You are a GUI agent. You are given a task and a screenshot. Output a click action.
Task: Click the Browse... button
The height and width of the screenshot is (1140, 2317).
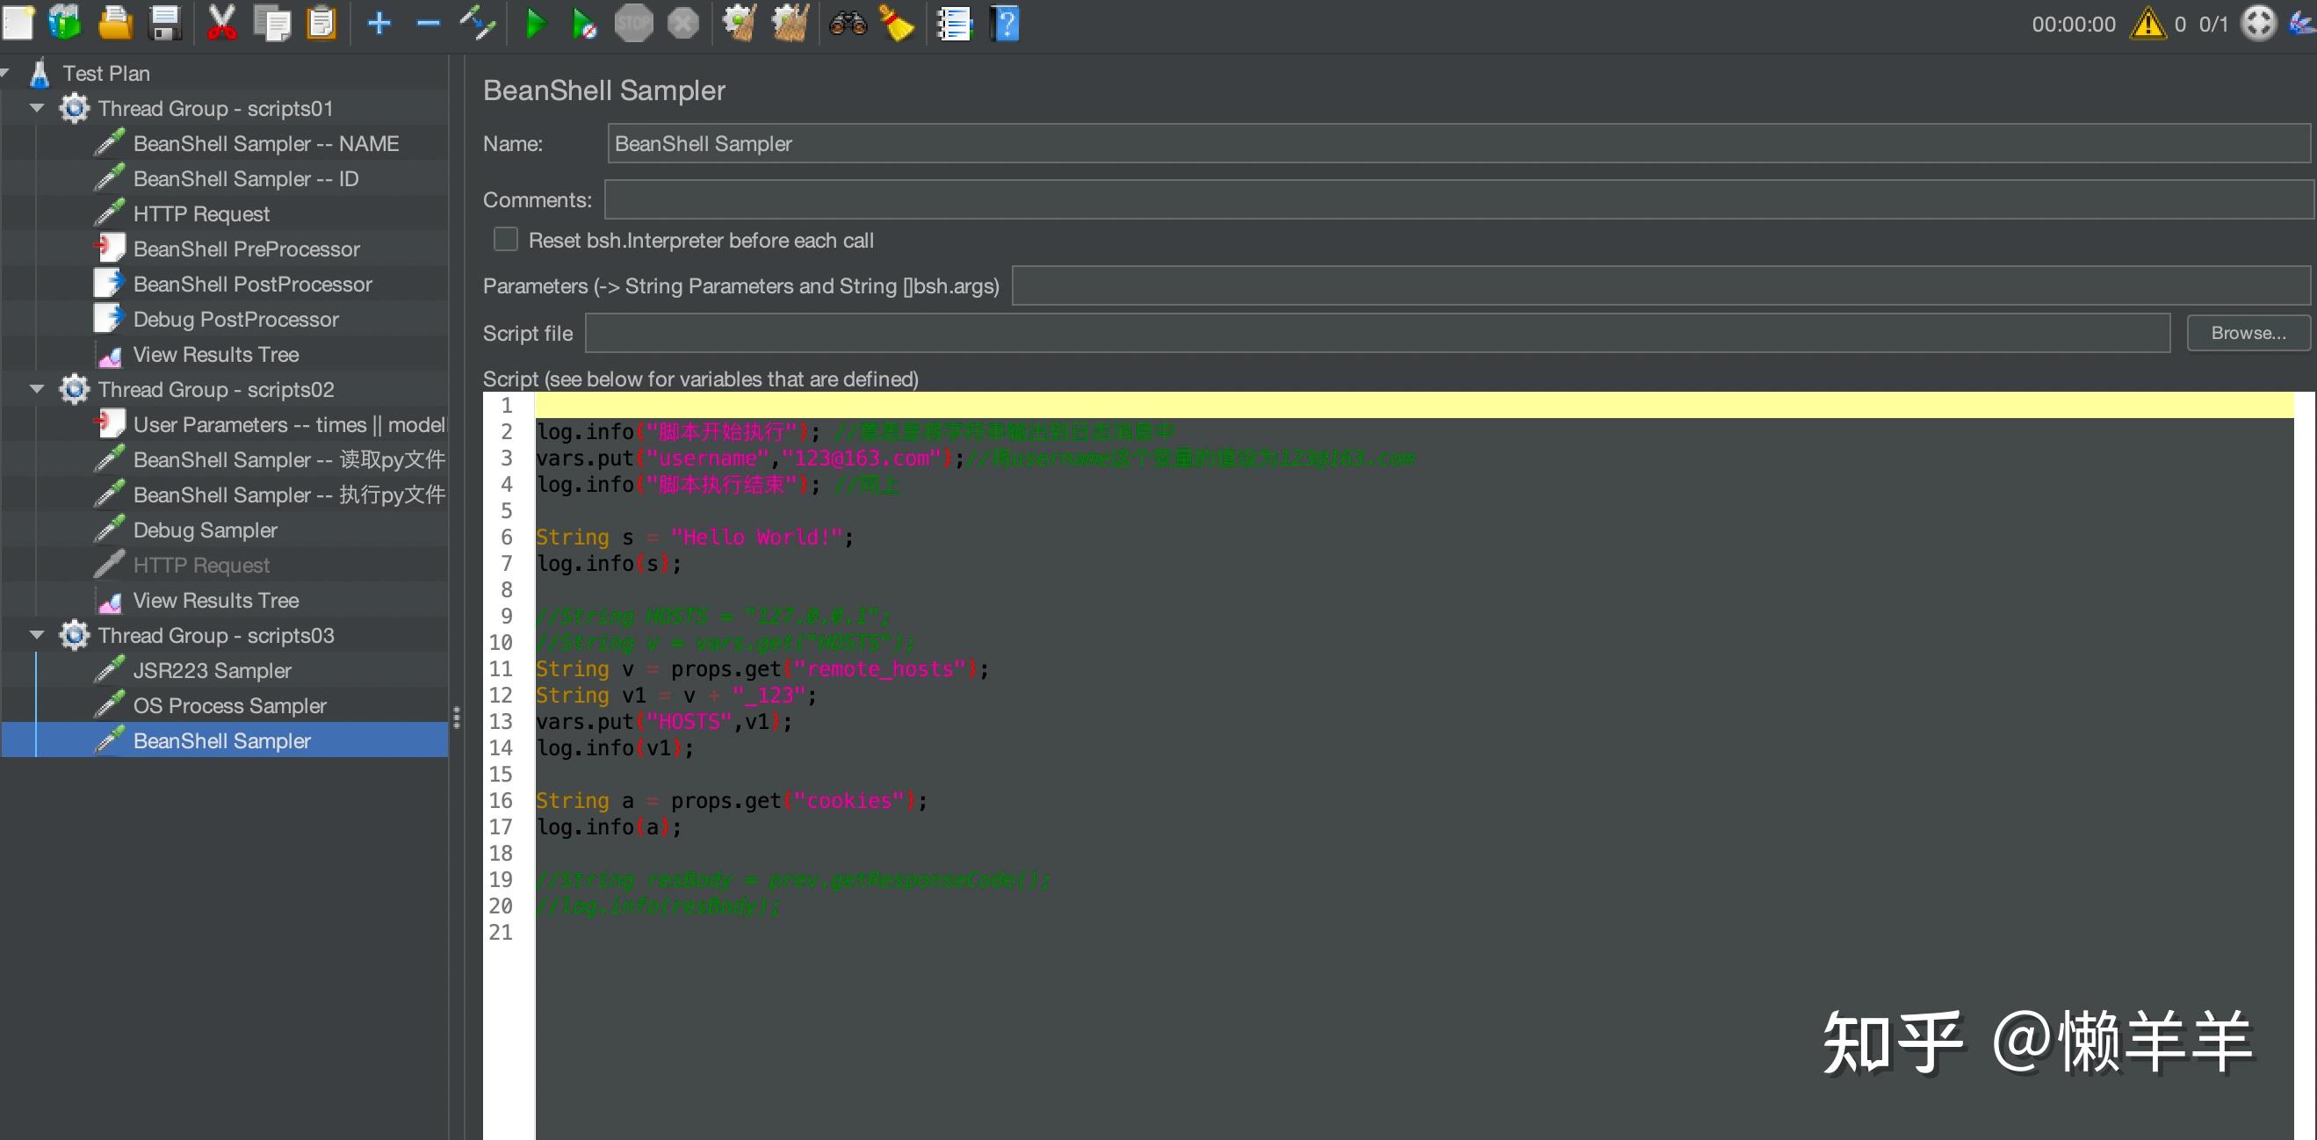coord(2247,333)
